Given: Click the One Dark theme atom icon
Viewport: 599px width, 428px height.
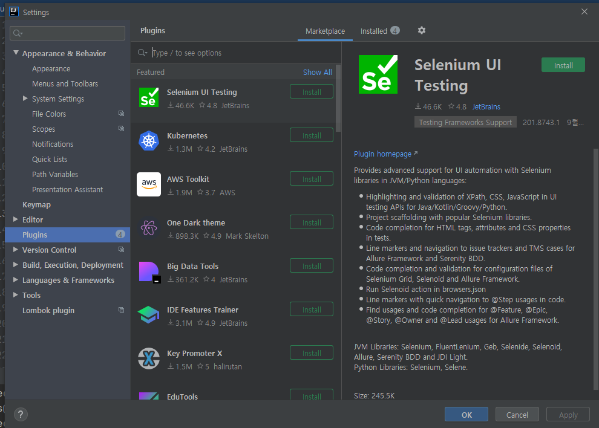Looking at the screenshot, I should (x=149, y=228).
